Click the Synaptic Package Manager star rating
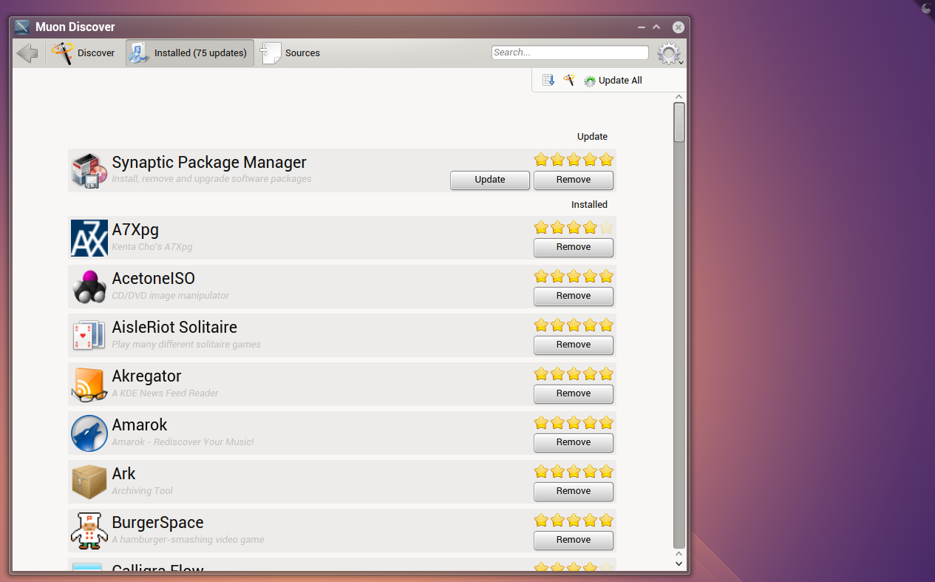 coord(574,160)
